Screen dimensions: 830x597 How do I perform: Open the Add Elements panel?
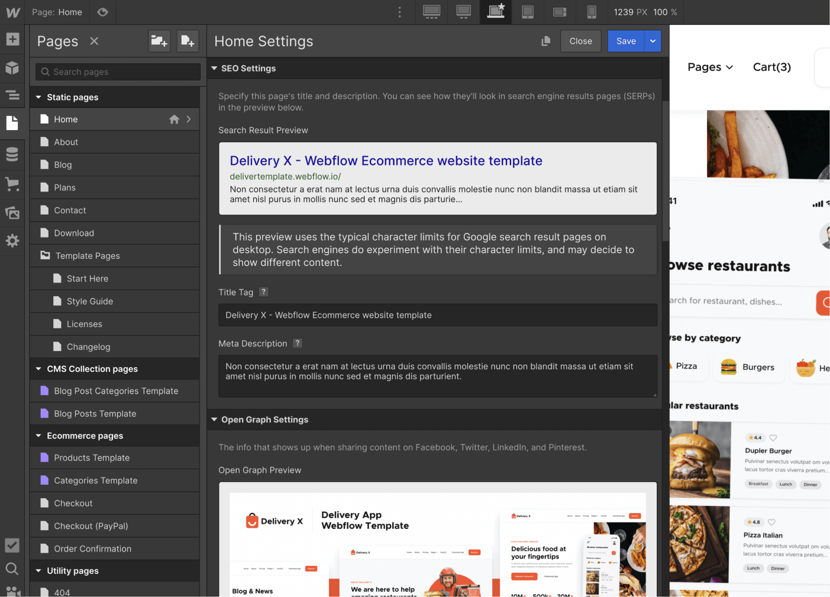click(12, 39)
